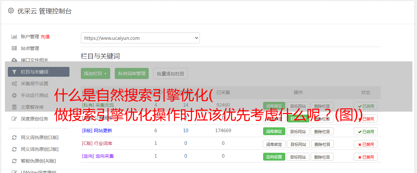The height and width of the screenshot is (173, 417).
Task: Click 目标网站 in the 网站更新 row
Action: [x=298, y=131]
